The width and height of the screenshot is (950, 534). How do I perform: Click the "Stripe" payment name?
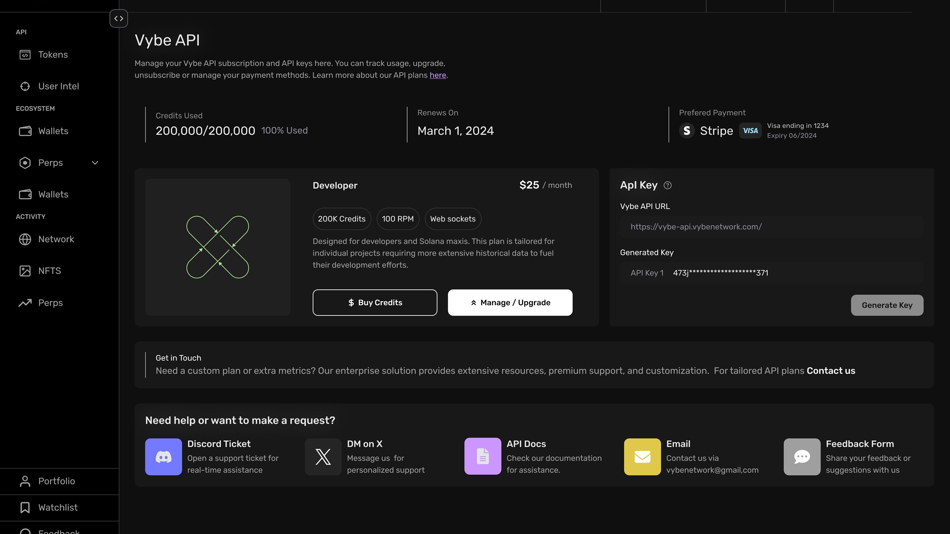[716, 131]
